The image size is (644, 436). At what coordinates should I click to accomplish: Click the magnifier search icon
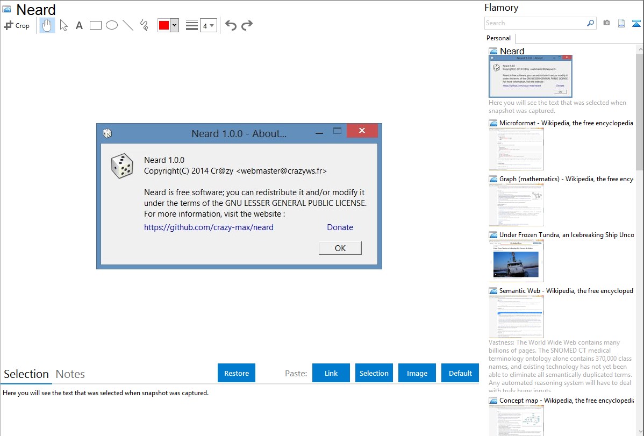pyautogui.click(x=591, y=23)
